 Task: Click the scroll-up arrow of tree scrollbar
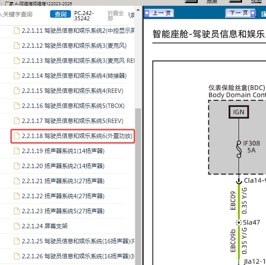pos(138,10)
